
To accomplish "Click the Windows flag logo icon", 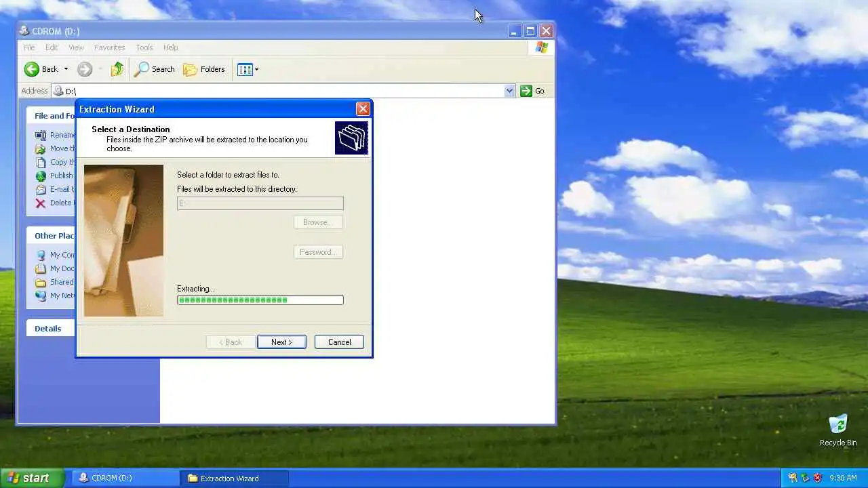I will [x=541, y=47].
